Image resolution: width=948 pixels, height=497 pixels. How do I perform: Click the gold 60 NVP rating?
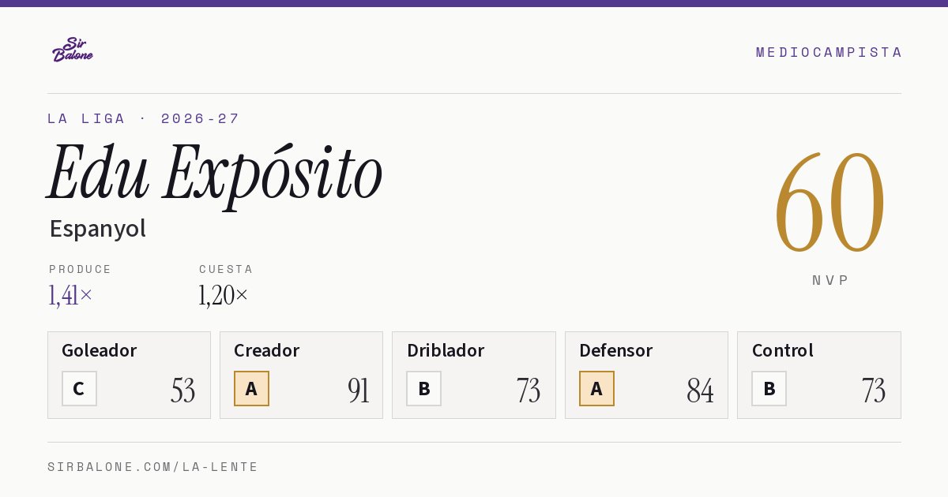point(829,203)
